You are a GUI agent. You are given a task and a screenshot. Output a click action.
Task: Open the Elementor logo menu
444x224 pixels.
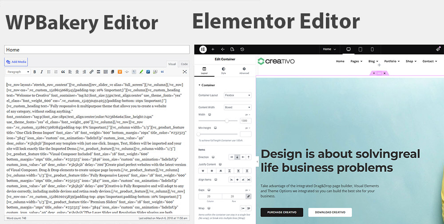[203, 49]
